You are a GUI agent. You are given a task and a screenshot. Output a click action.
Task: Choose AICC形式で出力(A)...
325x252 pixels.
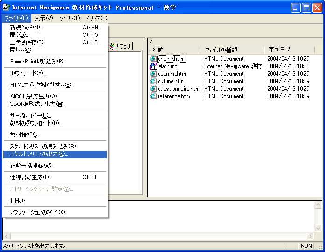coord(55,97)
